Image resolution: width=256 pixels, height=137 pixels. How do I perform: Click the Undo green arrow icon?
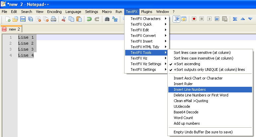click(89, 19)
